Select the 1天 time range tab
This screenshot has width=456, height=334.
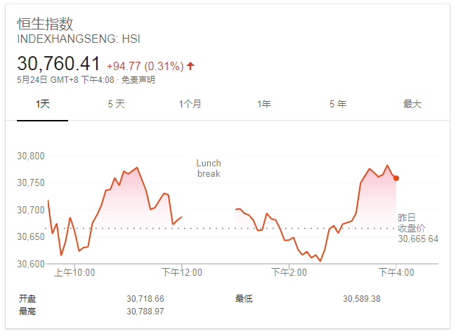click(42, 104)
